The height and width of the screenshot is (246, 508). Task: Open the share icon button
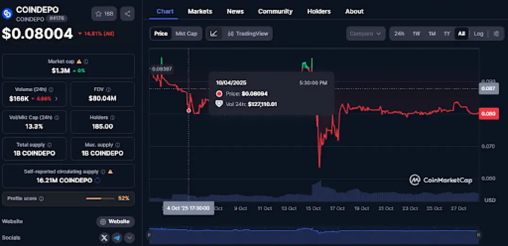click(127, 14)
